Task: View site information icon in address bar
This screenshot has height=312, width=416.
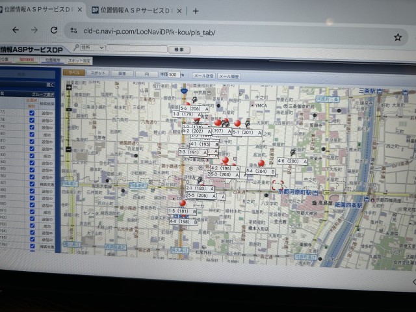Action: point(73,31)
